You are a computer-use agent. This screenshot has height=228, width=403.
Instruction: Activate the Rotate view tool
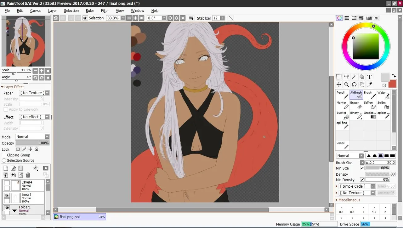[x=354, y=85]
